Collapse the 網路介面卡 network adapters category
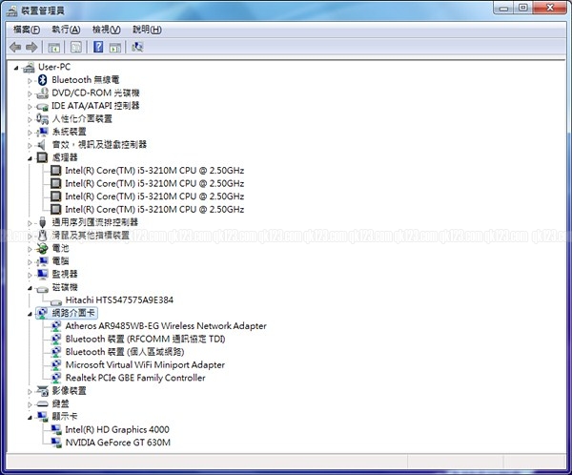 coord(31,313)
